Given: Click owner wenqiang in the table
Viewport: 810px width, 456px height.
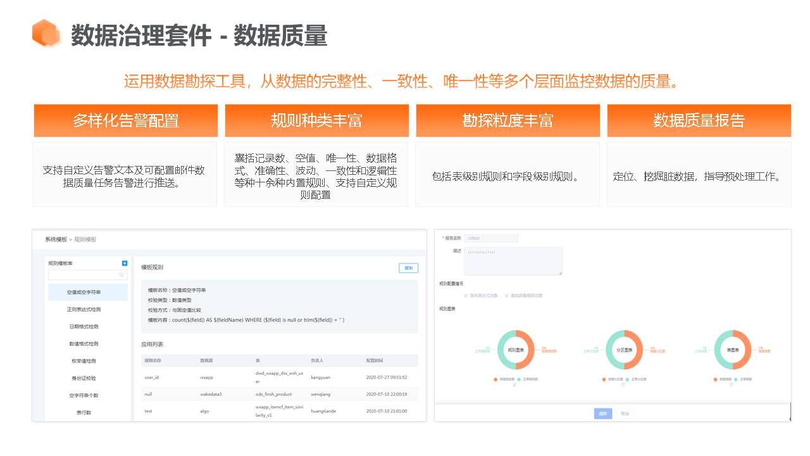Looking at the screenshot, I should [x=322, y=394].
